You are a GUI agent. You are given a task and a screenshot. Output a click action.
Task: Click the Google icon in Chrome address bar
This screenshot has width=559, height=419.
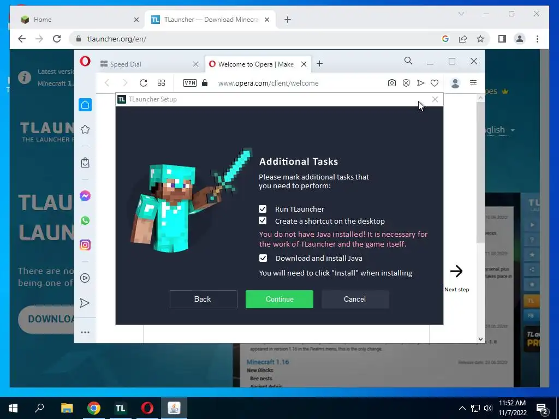pos(445,39)
